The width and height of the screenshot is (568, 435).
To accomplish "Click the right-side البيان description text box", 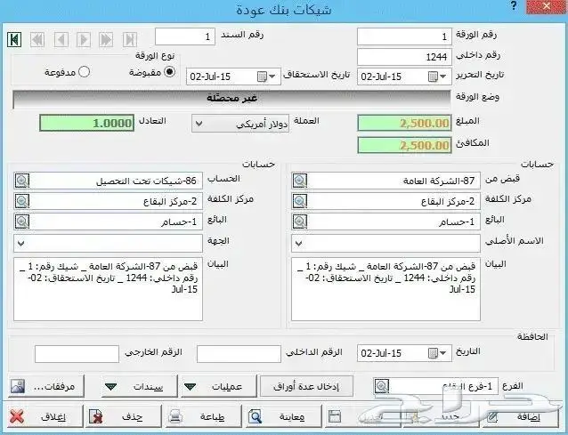I will pos(385,289).
